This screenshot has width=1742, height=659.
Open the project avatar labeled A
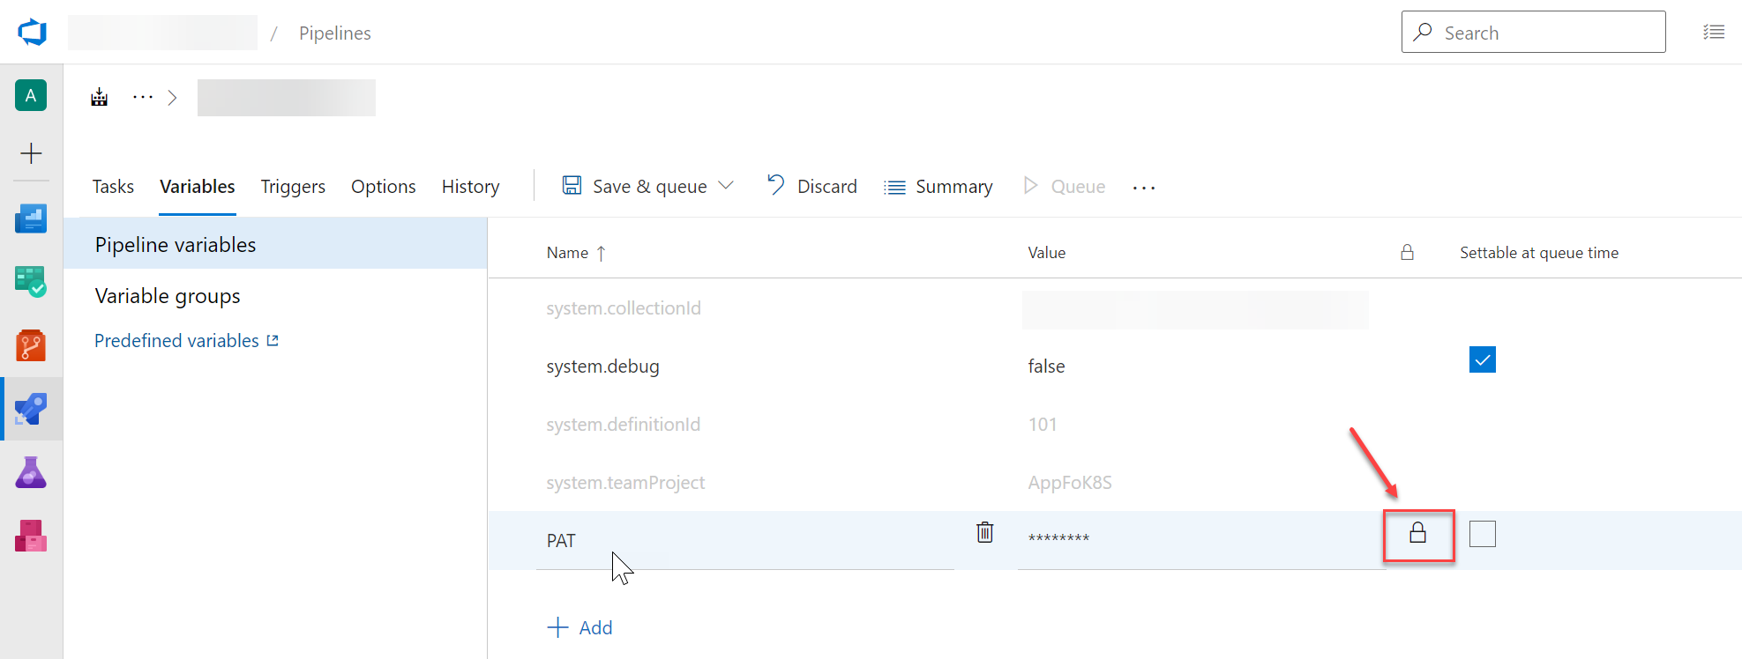click(31, 95)
